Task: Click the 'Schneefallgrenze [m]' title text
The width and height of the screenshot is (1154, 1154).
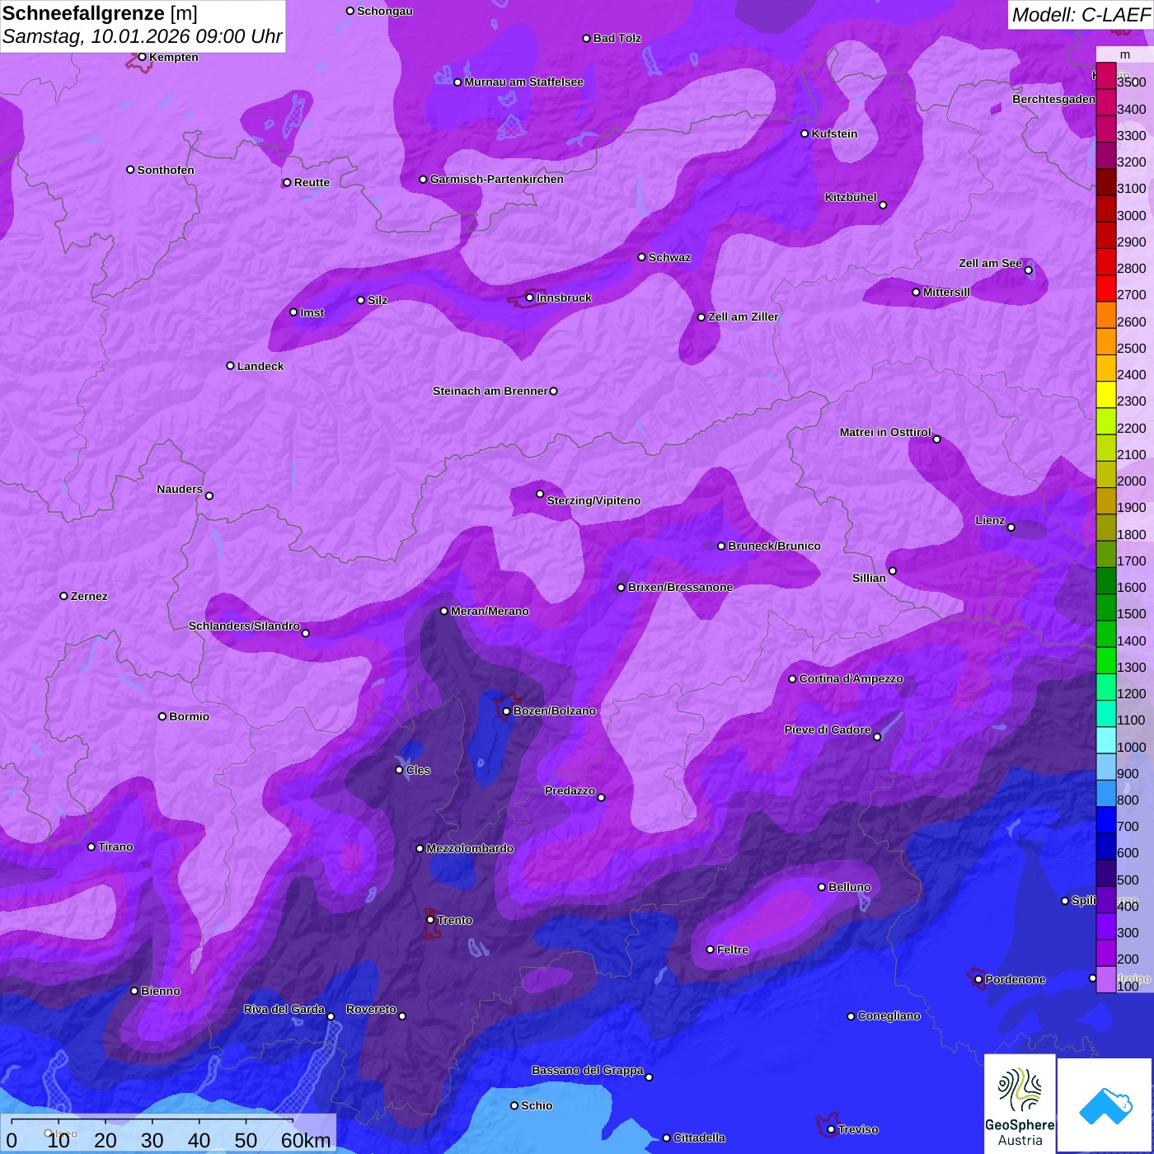Action: [x=100, y=14]
